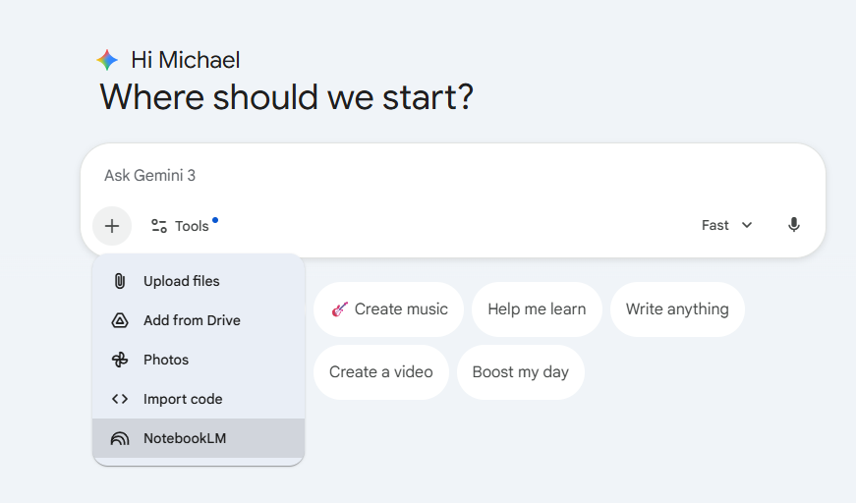Click the Photos pinwheel icon
The height and width of the screenshot is (503, 856).
click(x=120, y=360)
